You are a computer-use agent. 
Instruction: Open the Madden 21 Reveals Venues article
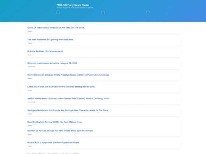coord(60,131)
